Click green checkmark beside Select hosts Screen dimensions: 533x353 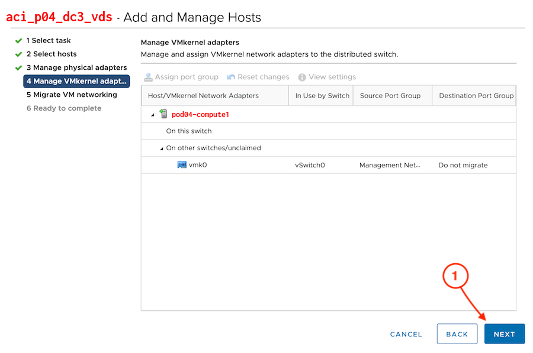click(x=18, y=54)
